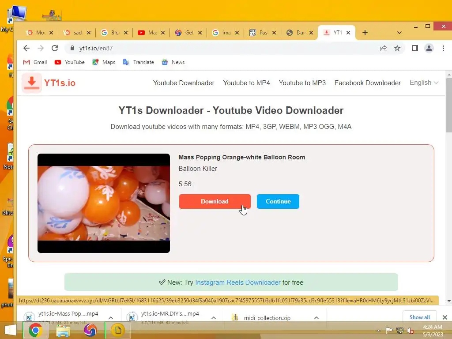
Task: Expand options for midi-collection.zip download
Action: (316, 318)
